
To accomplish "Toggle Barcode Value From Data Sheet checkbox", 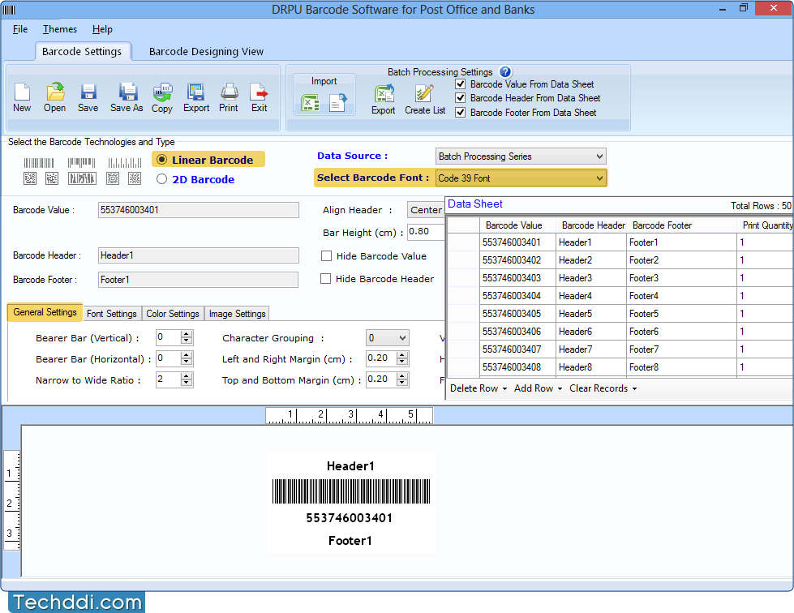I will point(461,84).
